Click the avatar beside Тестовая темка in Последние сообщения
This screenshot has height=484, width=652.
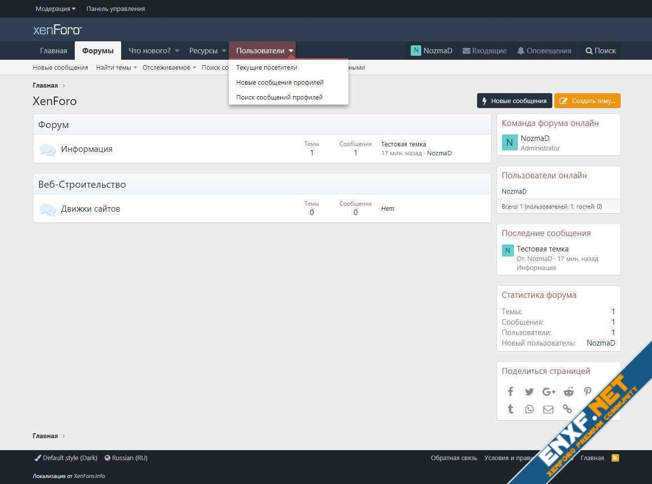pyautogui.click(x=507, y=250)
